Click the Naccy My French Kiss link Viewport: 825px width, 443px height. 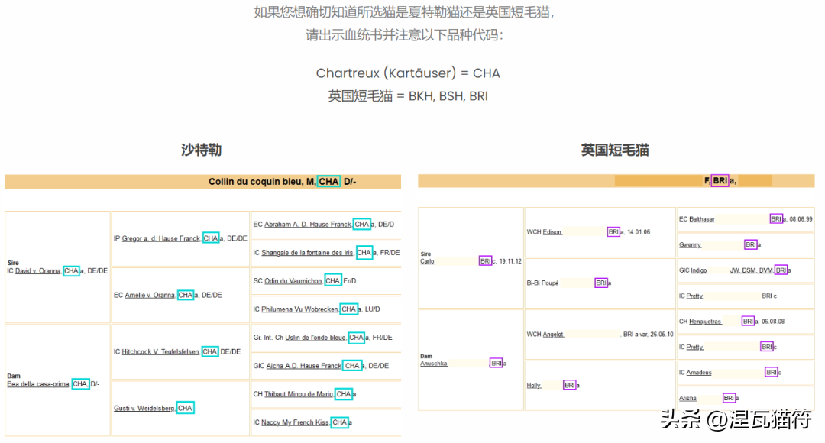click(295, 422)
